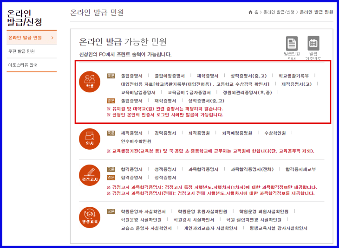Open 성적증명서 in 검정고시 국문 row
339x248 pixels.
[165, 169]
